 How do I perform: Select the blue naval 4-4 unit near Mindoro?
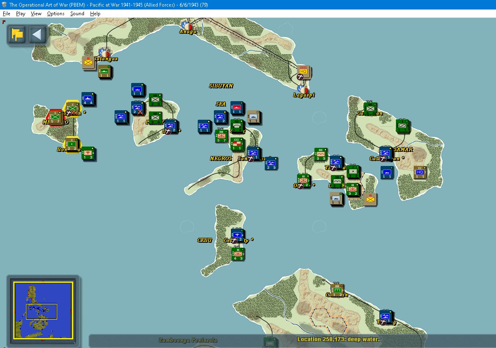click(88, 99)
